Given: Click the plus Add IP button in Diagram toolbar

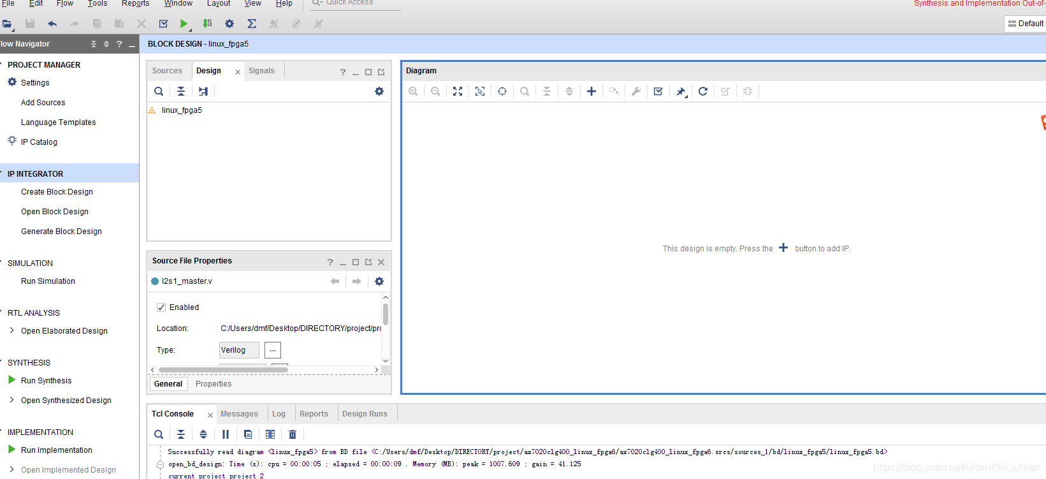Looking at the screenshot, I should point(592,91).
